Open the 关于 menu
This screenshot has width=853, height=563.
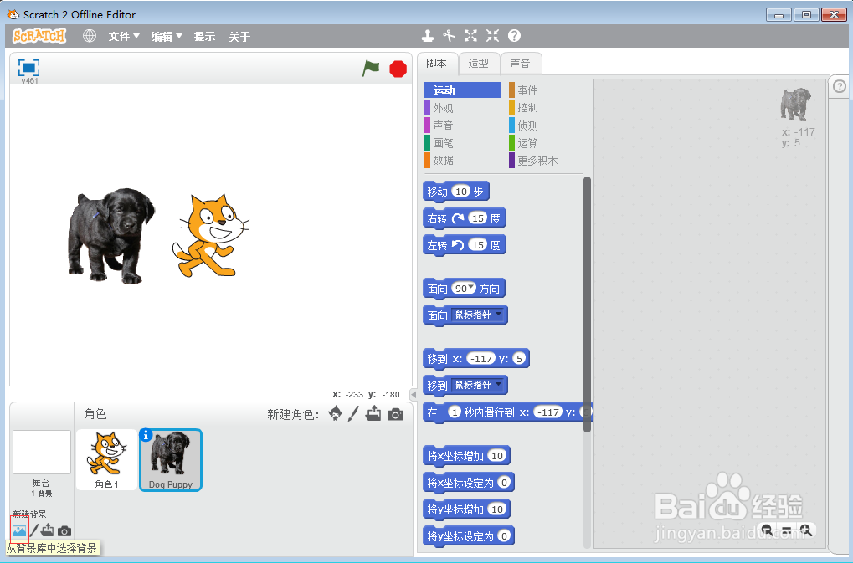[x=239, y=37]
